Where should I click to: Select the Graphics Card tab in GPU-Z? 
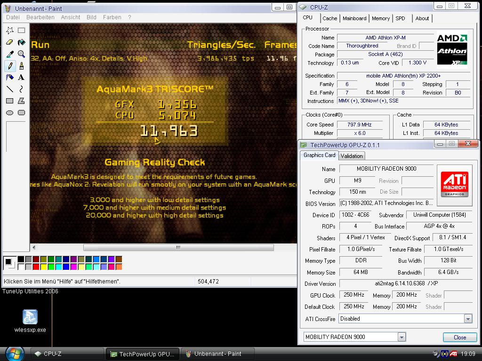(x=320, y=155)
